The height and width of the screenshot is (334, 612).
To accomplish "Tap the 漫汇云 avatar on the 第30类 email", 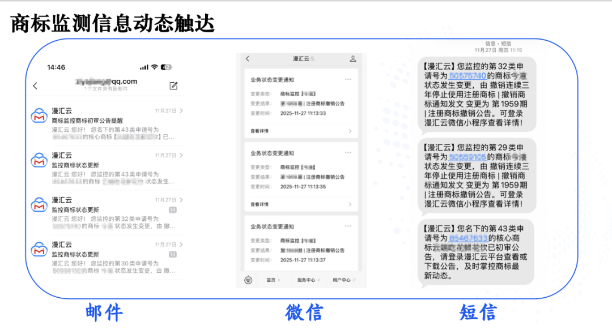I will [x=39, y=250].
